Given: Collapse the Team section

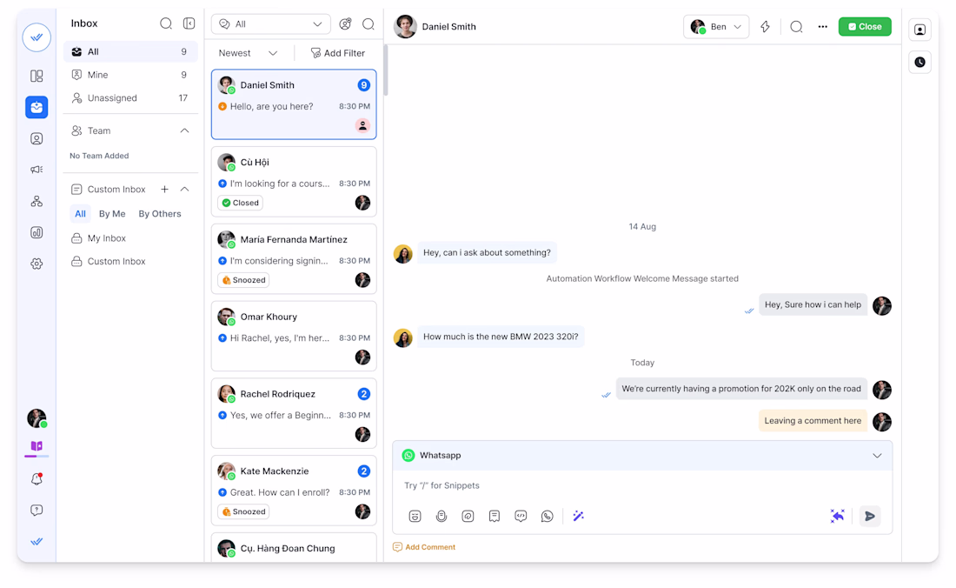Looking at the screenshot, I should click(185, 130).
